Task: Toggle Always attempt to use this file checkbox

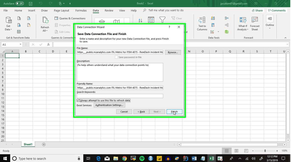Action: [78, 100]
